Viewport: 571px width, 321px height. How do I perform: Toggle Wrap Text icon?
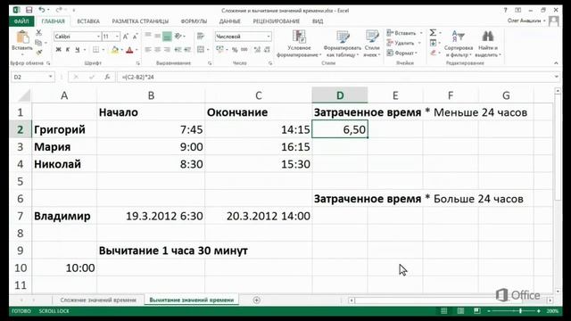coord(201,36)
